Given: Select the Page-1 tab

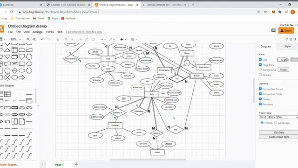Looking at the screenshot, I should [59, 165].
